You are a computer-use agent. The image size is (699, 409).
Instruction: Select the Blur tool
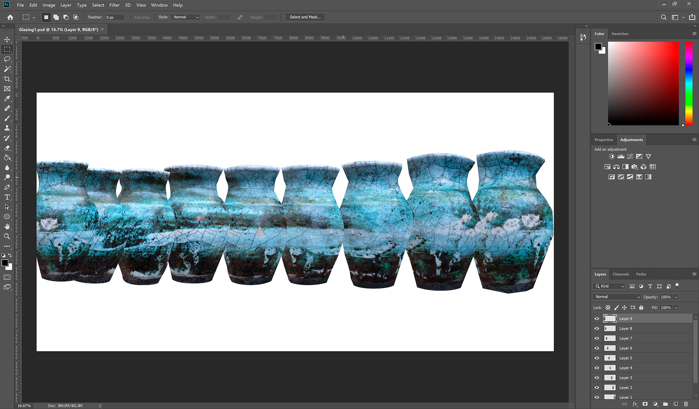pyautogui.click(x=7, y=167)
